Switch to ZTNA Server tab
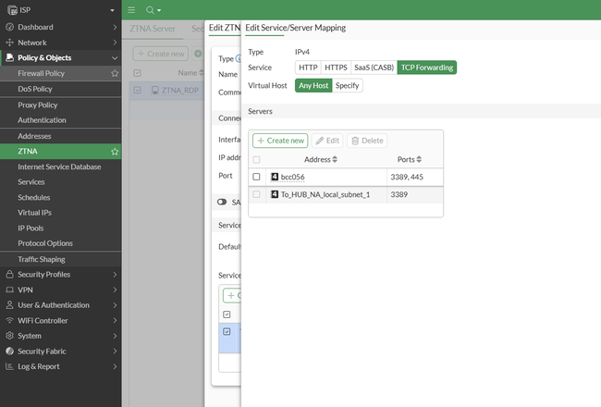This screenshot has width=601, height=407. click(153, 29)
